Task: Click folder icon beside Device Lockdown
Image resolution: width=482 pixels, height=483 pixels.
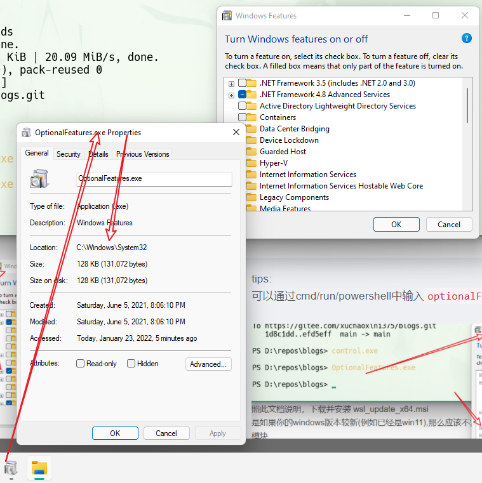Action: pyautogui.click(x=251, y=140)
